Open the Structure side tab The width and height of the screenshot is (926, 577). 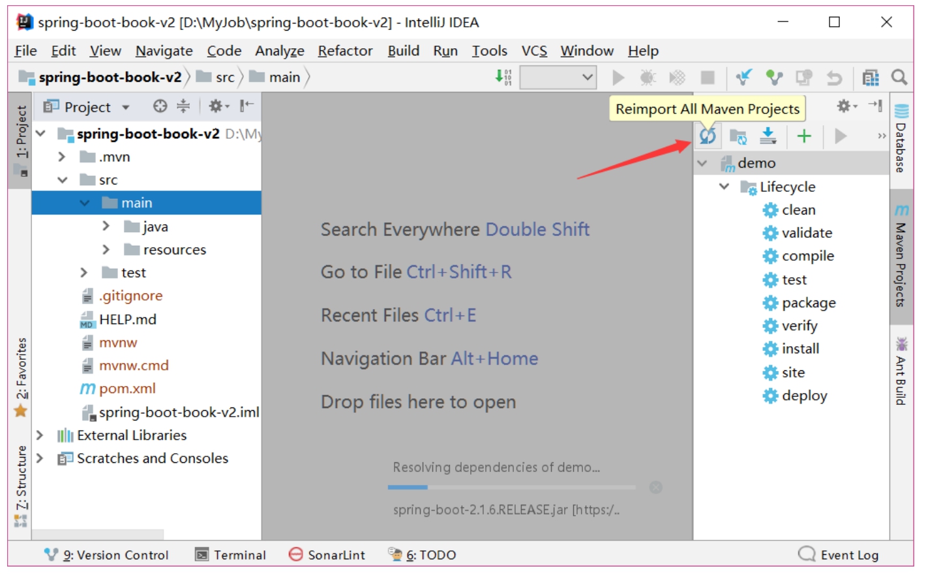(x=21, y=486)
